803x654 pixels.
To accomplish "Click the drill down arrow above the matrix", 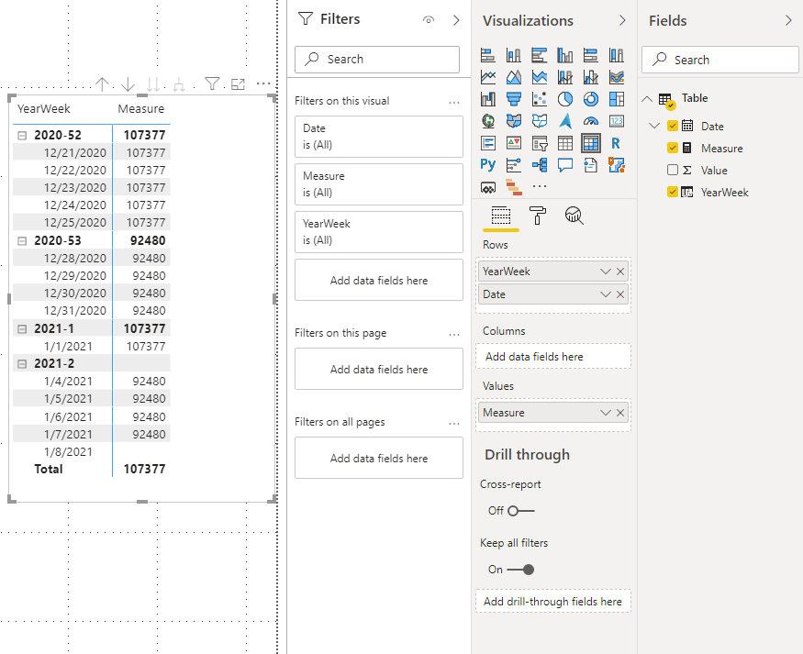I will pyautogui.click(x=128, y=83).
